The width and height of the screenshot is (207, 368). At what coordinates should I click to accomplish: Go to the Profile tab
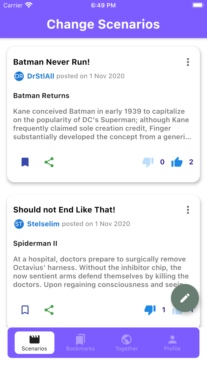(172, 343)
